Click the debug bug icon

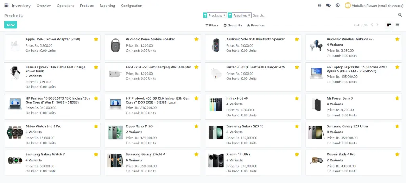tap(320, 6)
